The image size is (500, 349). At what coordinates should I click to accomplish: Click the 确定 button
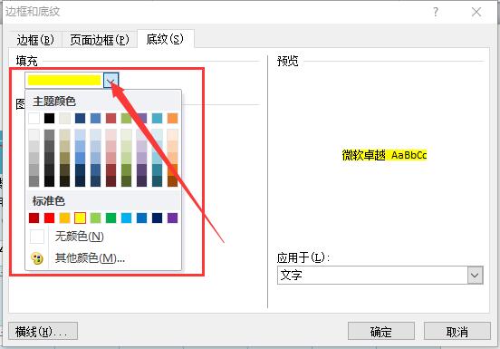(381, 332)
